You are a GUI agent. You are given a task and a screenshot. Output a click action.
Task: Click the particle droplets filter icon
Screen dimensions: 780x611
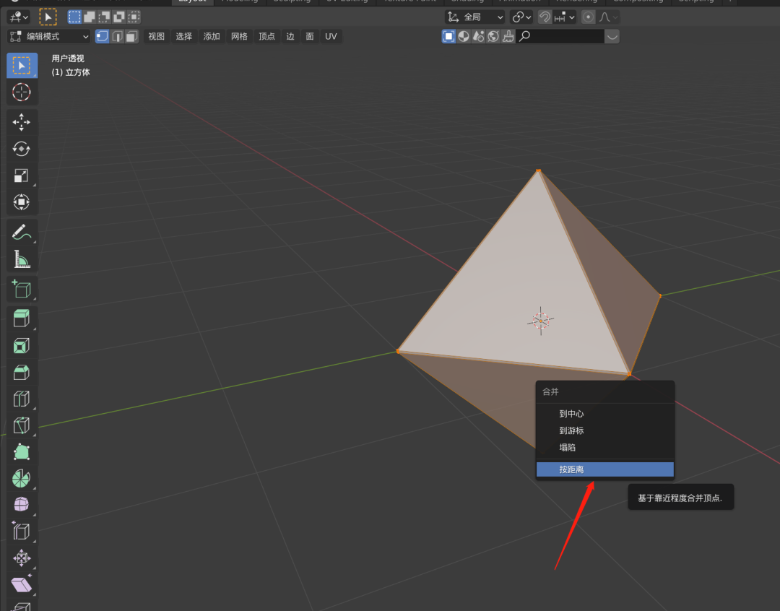[x=479, y=36]
